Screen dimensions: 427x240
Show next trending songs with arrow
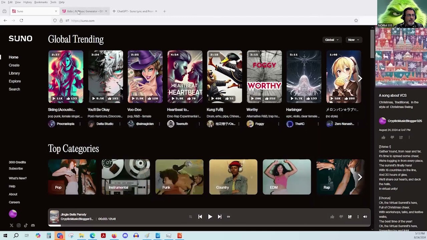tap(360, 78)
